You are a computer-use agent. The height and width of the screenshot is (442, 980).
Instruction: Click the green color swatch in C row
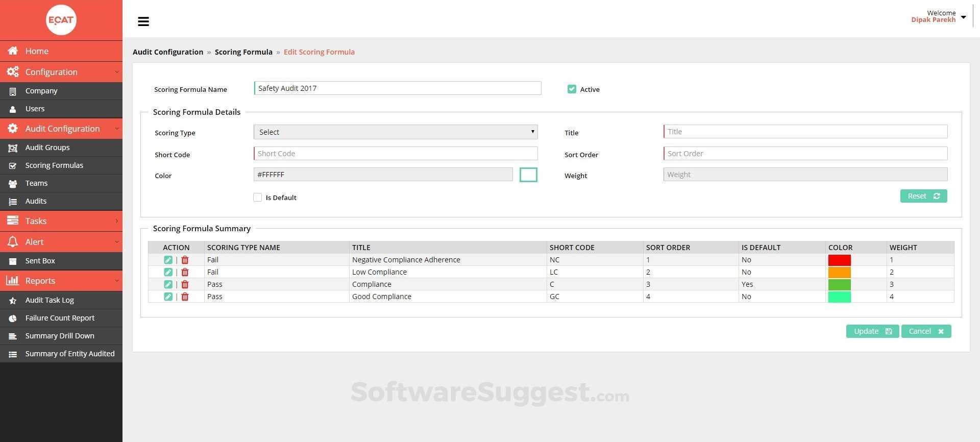click(x=839, y=284)
